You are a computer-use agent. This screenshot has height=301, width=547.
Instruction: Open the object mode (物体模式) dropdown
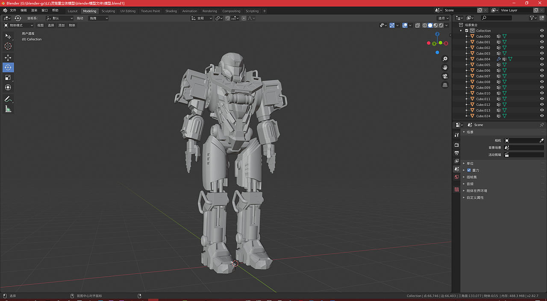point(18,25)
